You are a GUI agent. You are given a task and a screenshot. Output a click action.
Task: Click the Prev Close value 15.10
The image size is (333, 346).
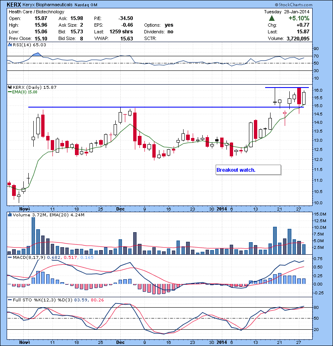pos(41,39)
